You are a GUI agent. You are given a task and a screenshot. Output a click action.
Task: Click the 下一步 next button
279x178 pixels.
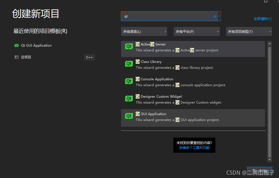(x=259, y=171)
